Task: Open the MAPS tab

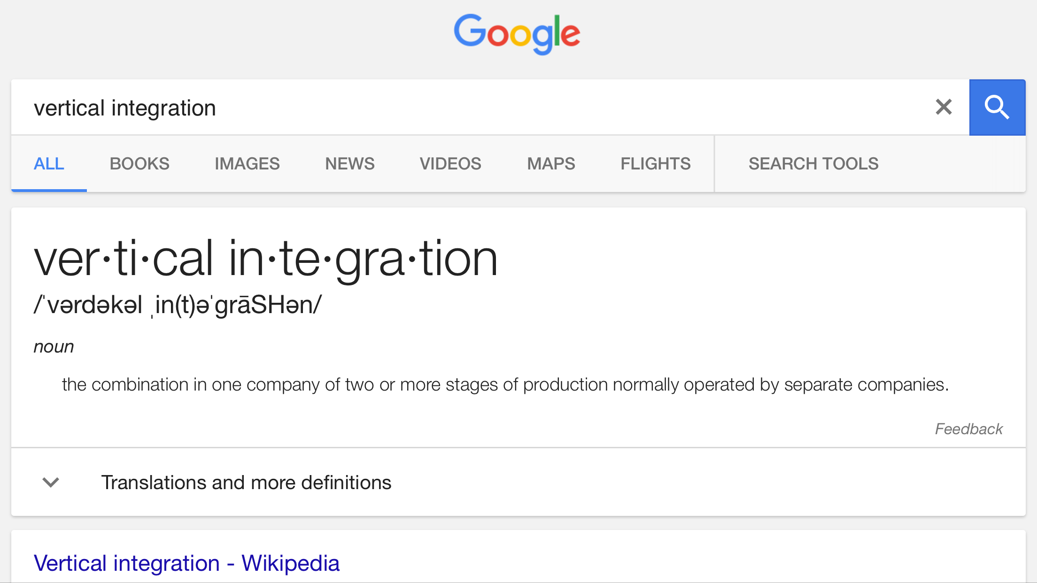Action: (551, 164)
